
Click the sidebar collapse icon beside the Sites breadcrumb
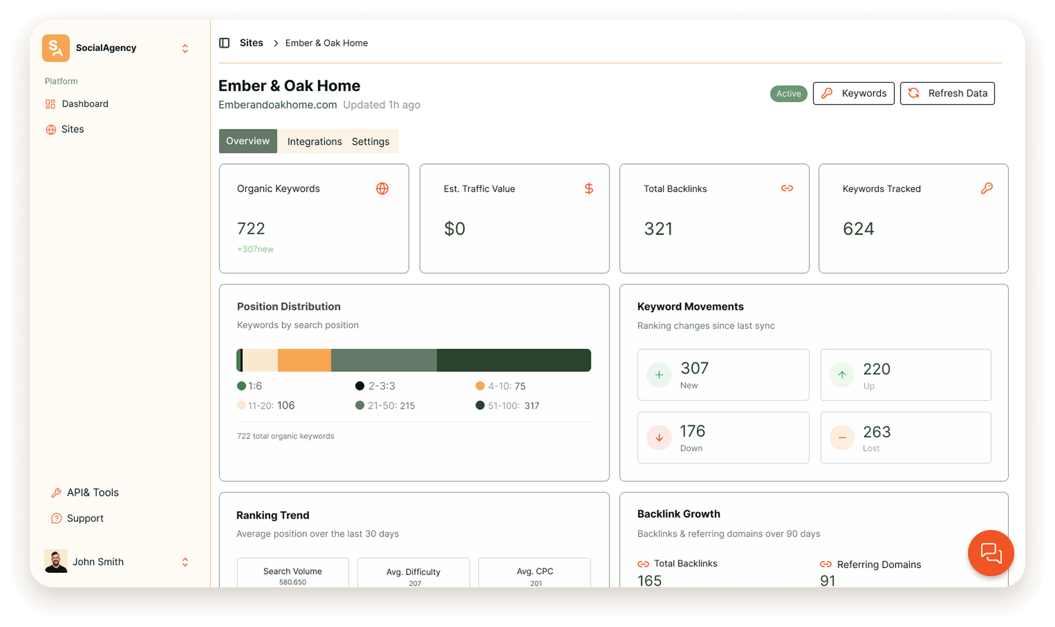click(x=224, y=43)
